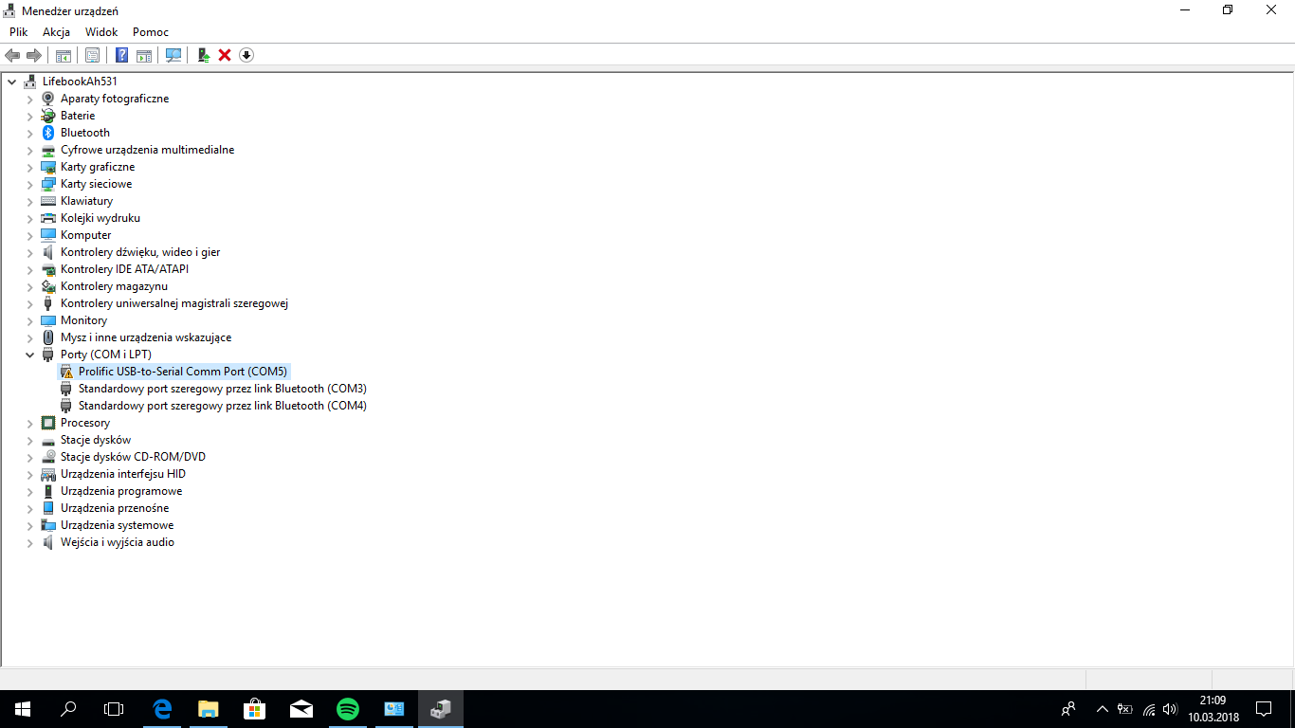Click the battery power tray icon
This screenshot has height=728, width=1295.
(x=1125, y=709)
